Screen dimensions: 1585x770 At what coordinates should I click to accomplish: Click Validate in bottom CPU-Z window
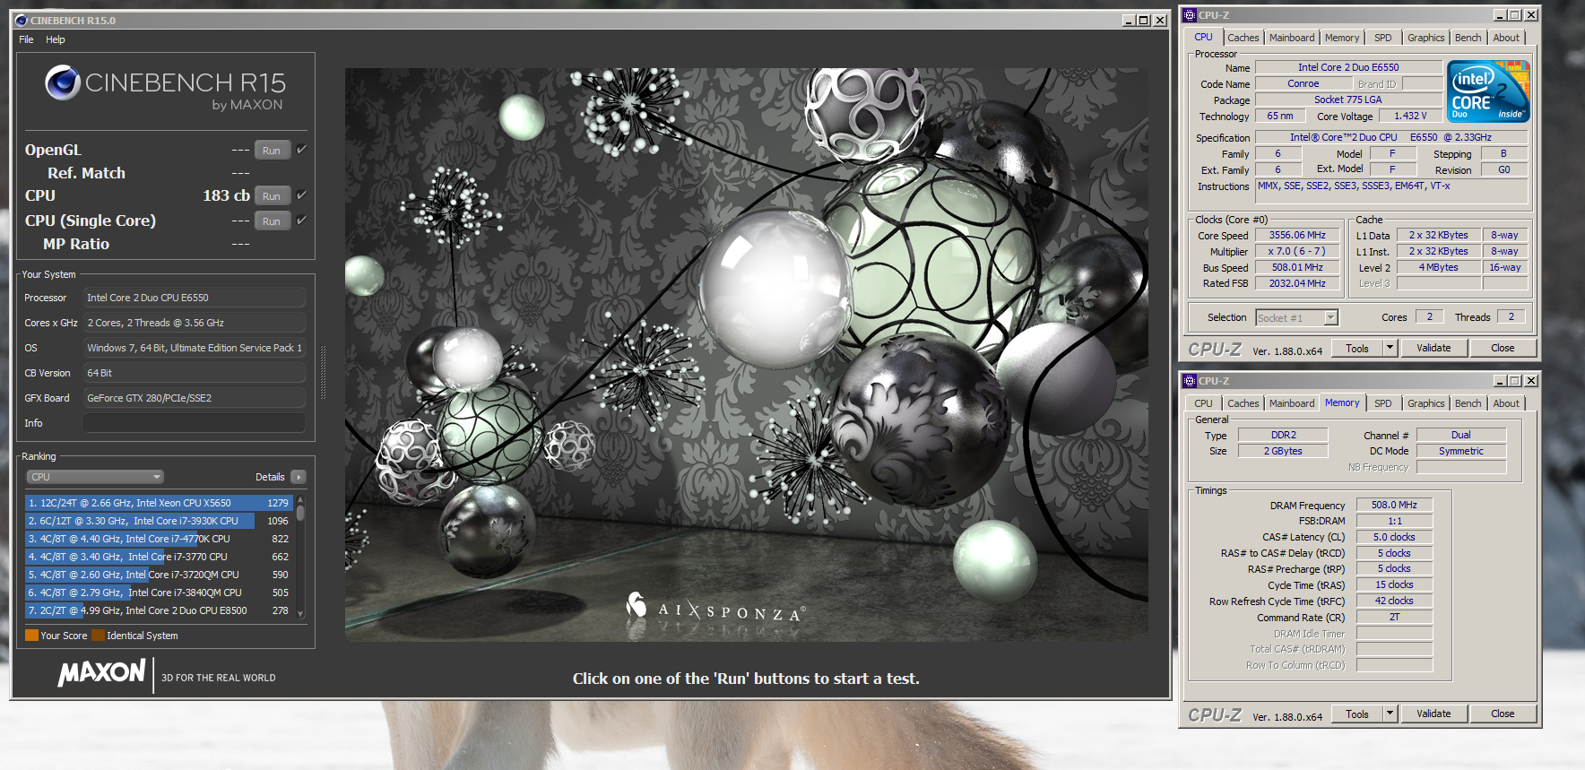pyautogui.click(x=1433, y=714)
